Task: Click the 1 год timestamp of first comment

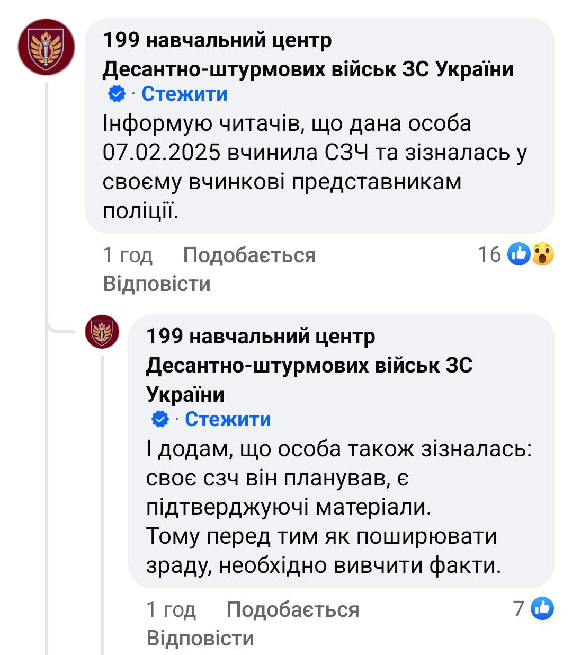Action: point(127,255)
